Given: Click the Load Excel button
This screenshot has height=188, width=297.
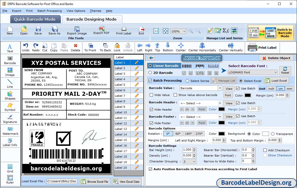Looking at the screenshot, I should click(x=277, y=81).
